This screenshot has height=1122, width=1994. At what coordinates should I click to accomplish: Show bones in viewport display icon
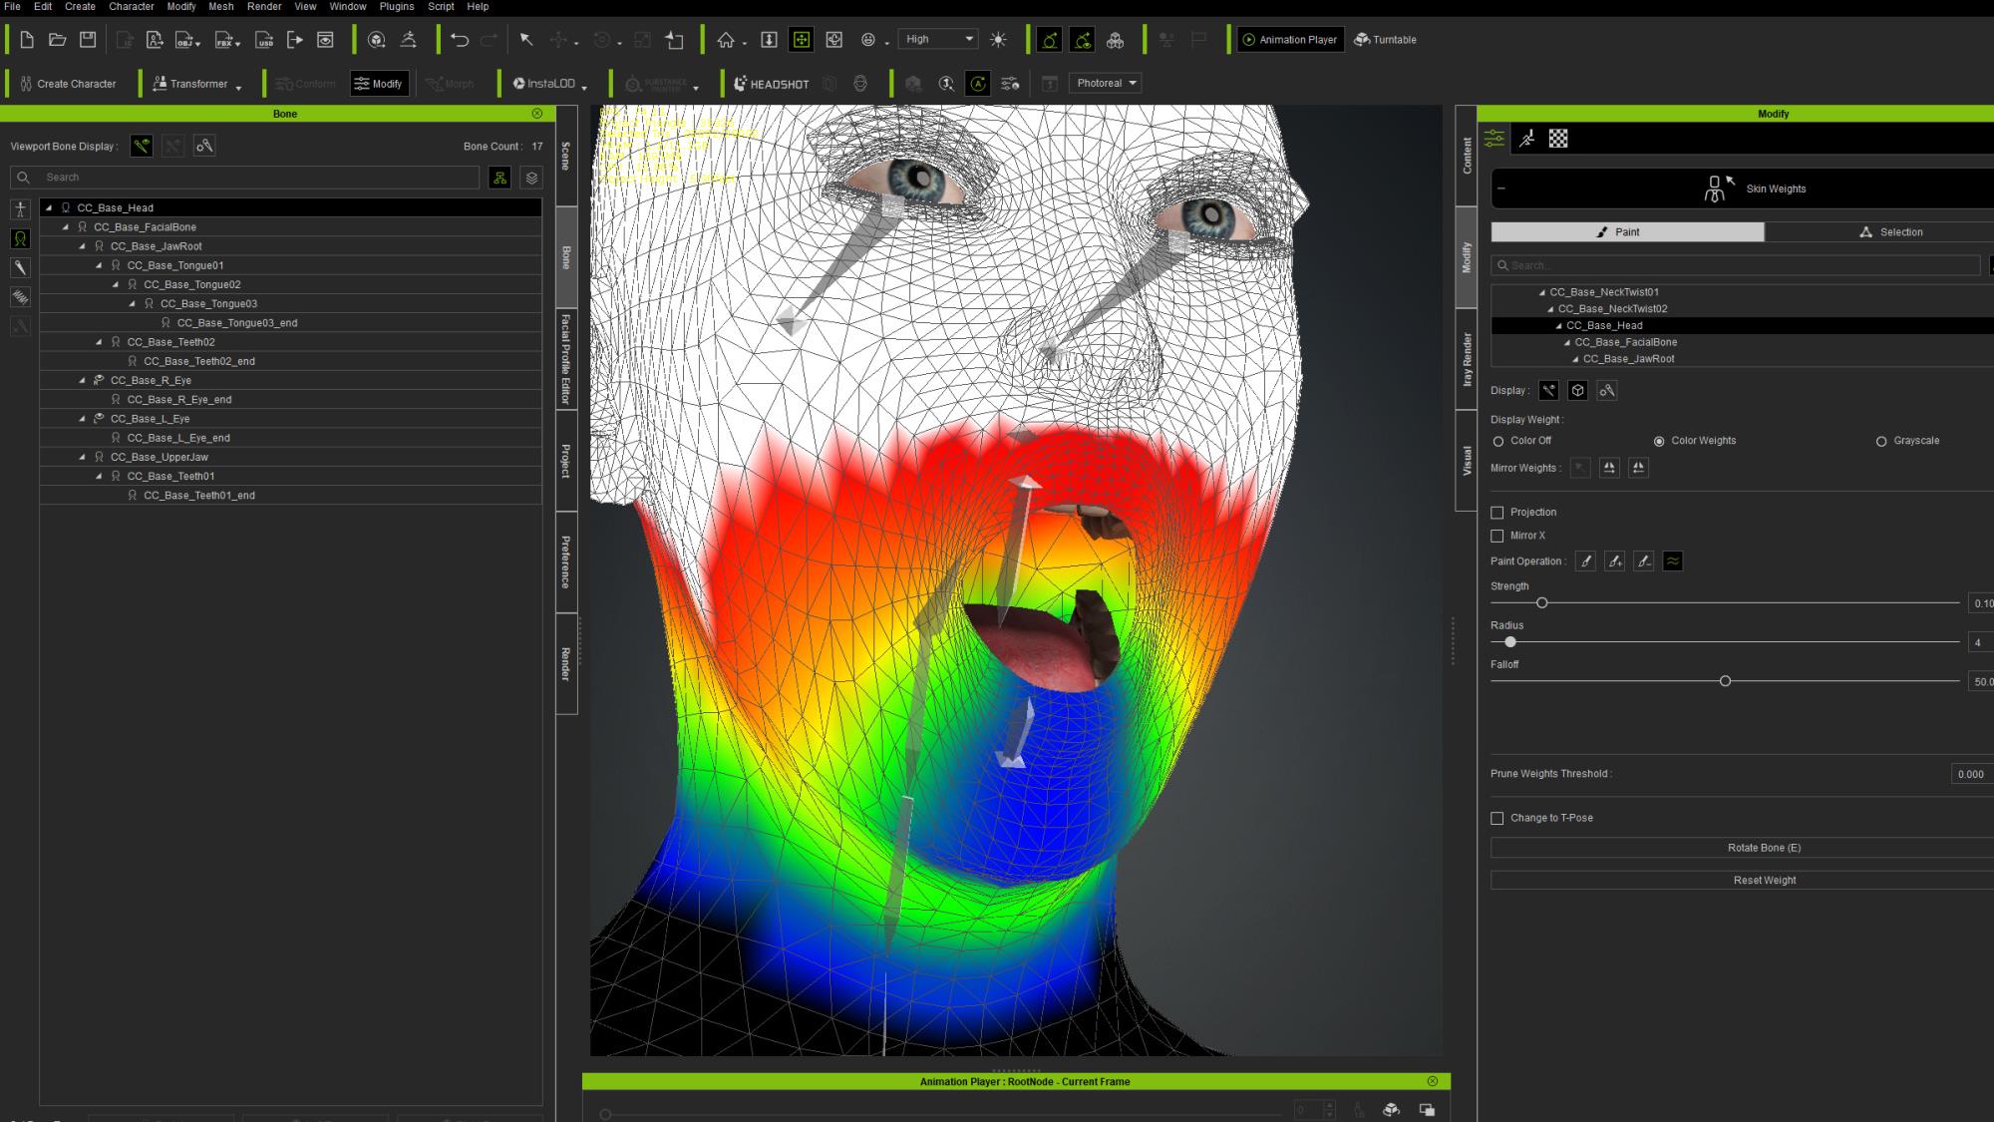[x=142, y=147]
